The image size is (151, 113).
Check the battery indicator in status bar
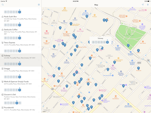[x=149, y=1]
